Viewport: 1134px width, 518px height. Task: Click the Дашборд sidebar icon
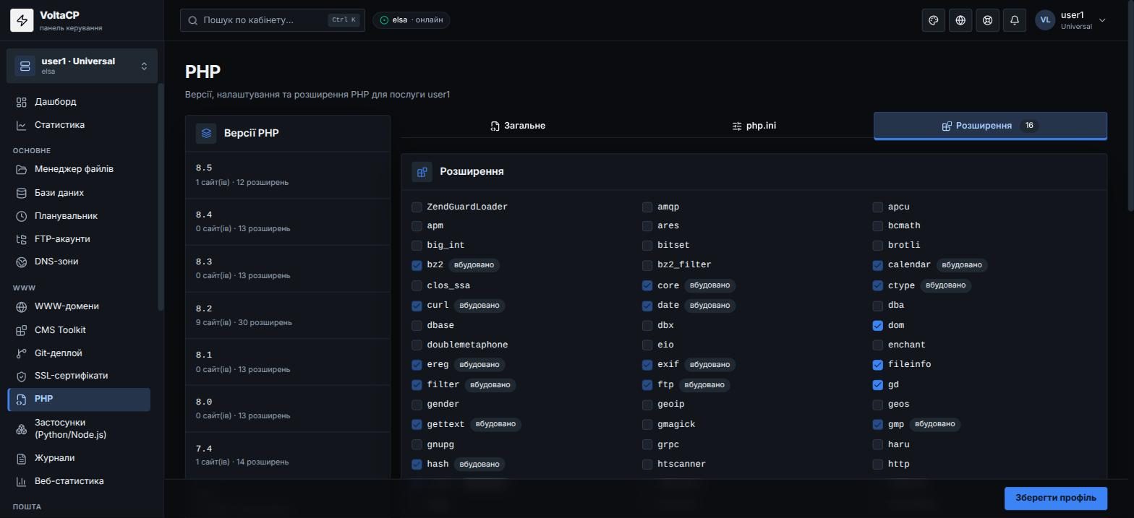(22, 102)
